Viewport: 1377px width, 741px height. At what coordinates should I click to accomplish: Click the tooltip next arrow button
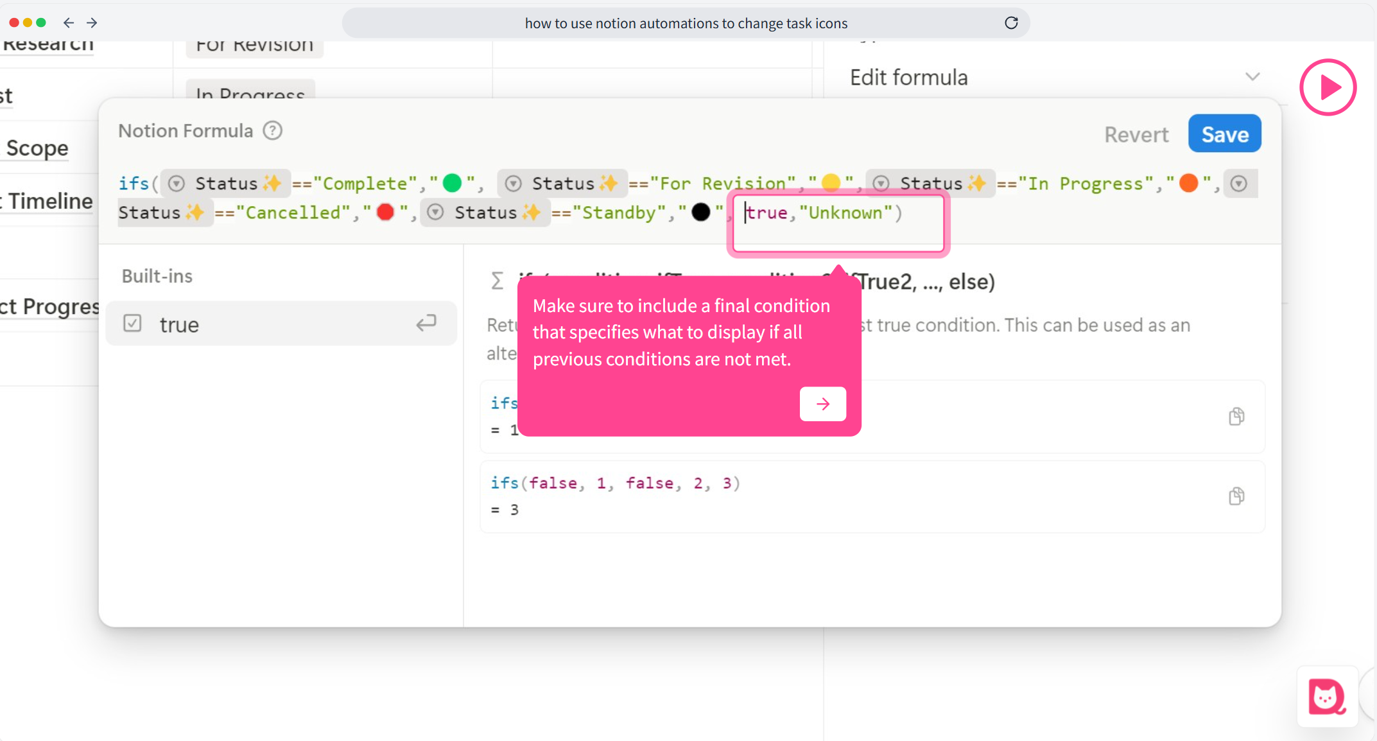[822, 404]
